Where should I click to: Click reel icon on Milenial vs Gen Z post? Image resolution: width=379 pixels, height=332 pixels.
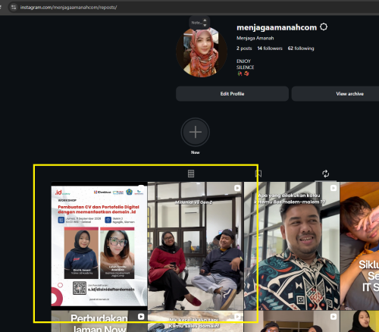[237, 188]
